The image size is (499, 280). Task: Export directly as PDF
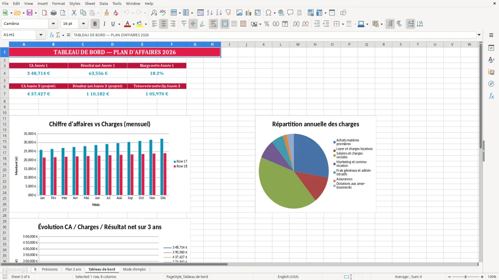tap(44, 13)
